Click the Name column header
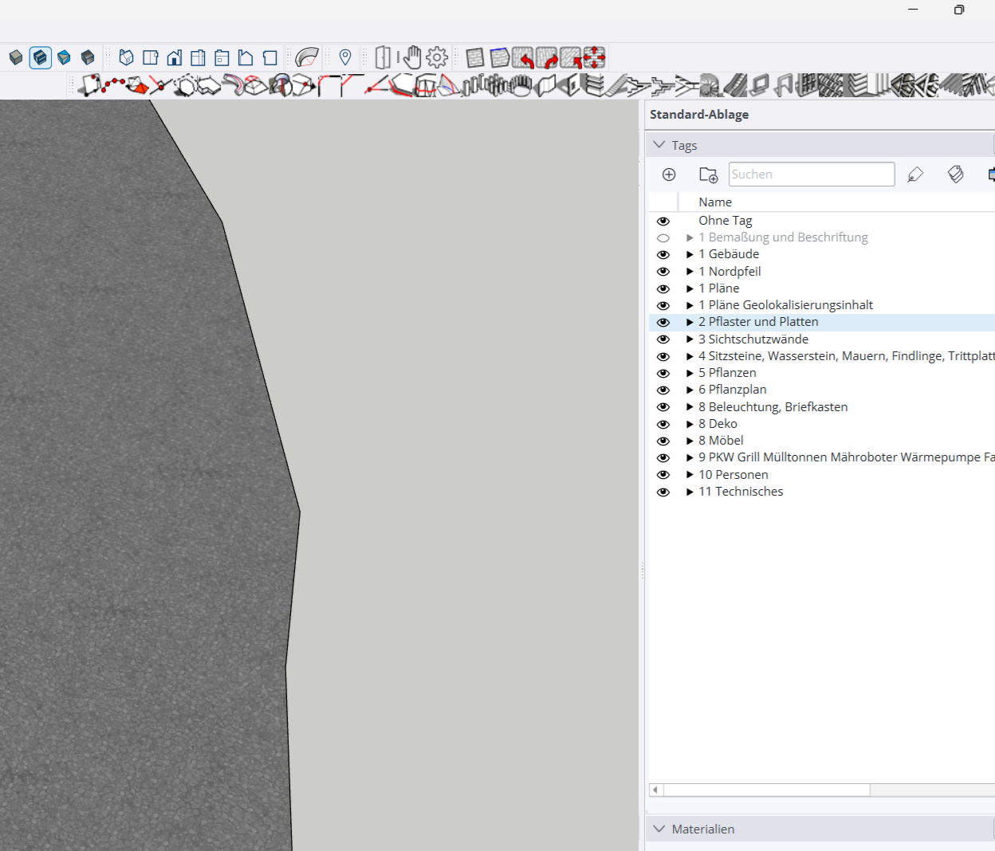995x851 pixels. (715, 202)
